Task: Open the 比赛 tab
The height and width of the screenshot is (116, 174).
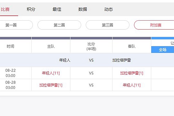Action: 5,9
